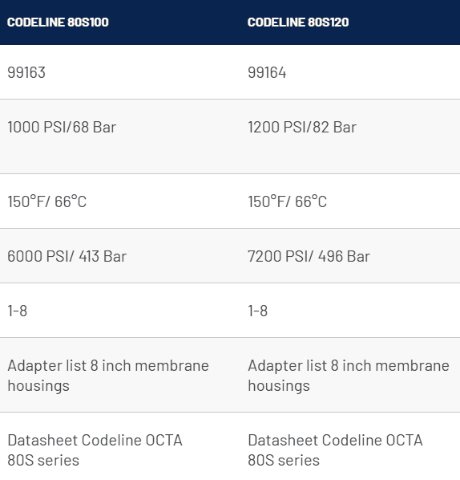Click 150°F/ 66°C under 80S120
The height and width of the screenshot is (480, 460).
pyautogui.click(x=288, y=201)
